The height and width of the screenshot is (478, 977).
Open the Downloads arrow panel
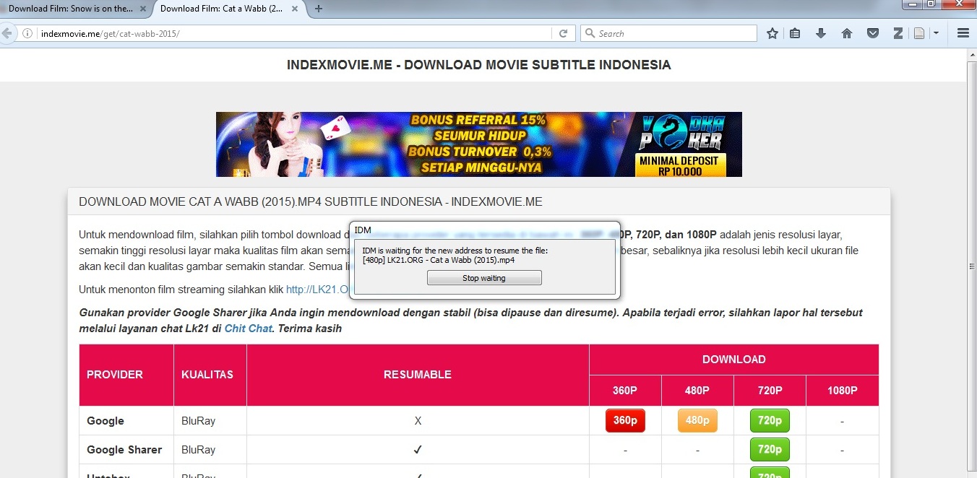coord(821,33)
